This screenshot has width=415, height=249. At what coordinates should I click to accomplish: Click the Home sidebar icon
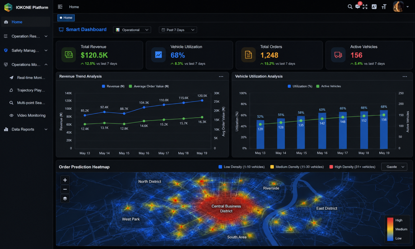click(x=6, y=22)
